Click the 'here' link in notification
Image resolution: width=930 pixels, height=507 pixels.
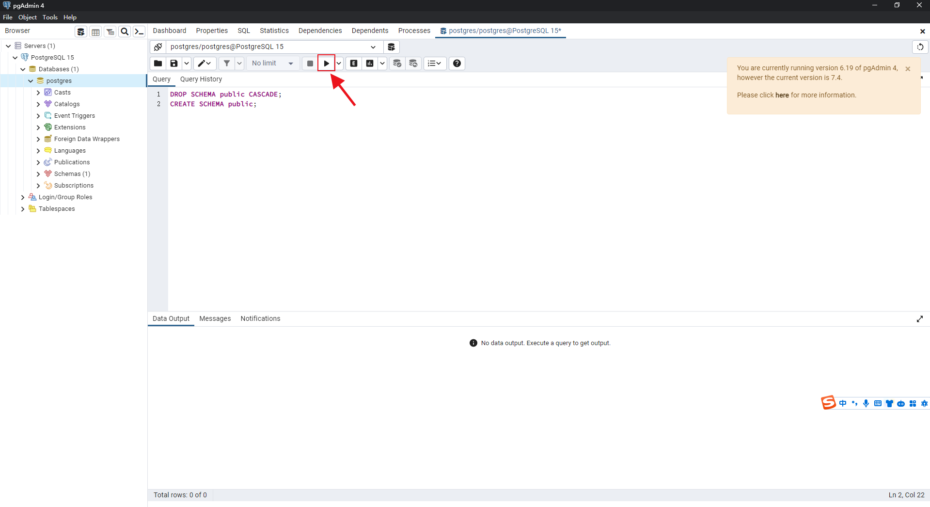point(782,95)
